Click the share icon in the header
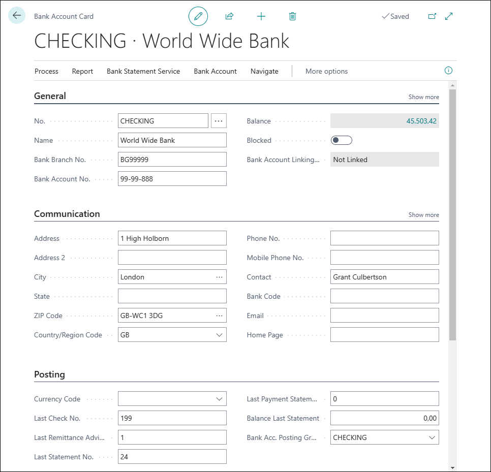Viewport: 491px width, 472px height. pos(229,16)
